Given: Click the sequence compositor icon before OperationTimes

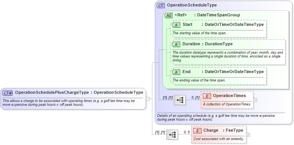Looking at the screenshot, I should 179,100.
